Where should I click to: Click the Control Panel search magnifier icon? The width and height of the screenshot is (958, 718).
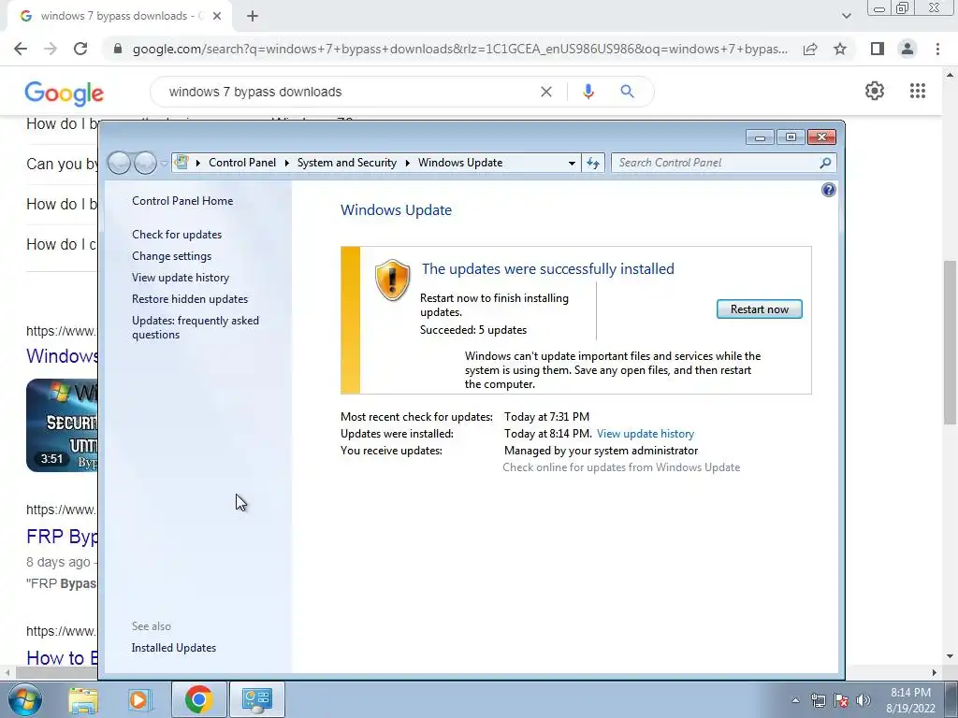pos(825,163)
